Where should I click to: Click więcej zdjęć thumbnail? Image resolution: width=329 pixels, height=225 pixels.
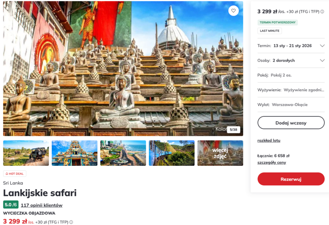(x=220, y=153)
